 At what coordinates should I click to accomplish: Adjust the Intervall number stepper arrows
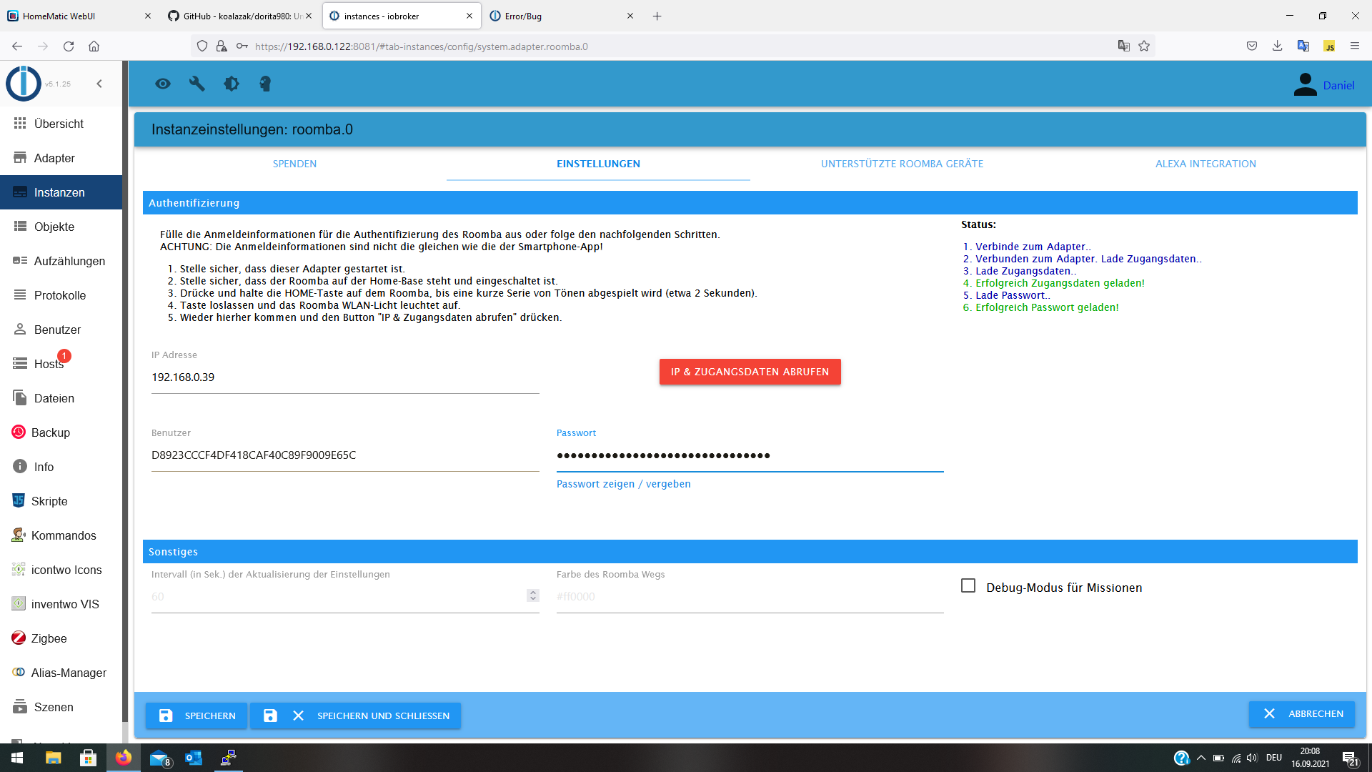(532, 595)
